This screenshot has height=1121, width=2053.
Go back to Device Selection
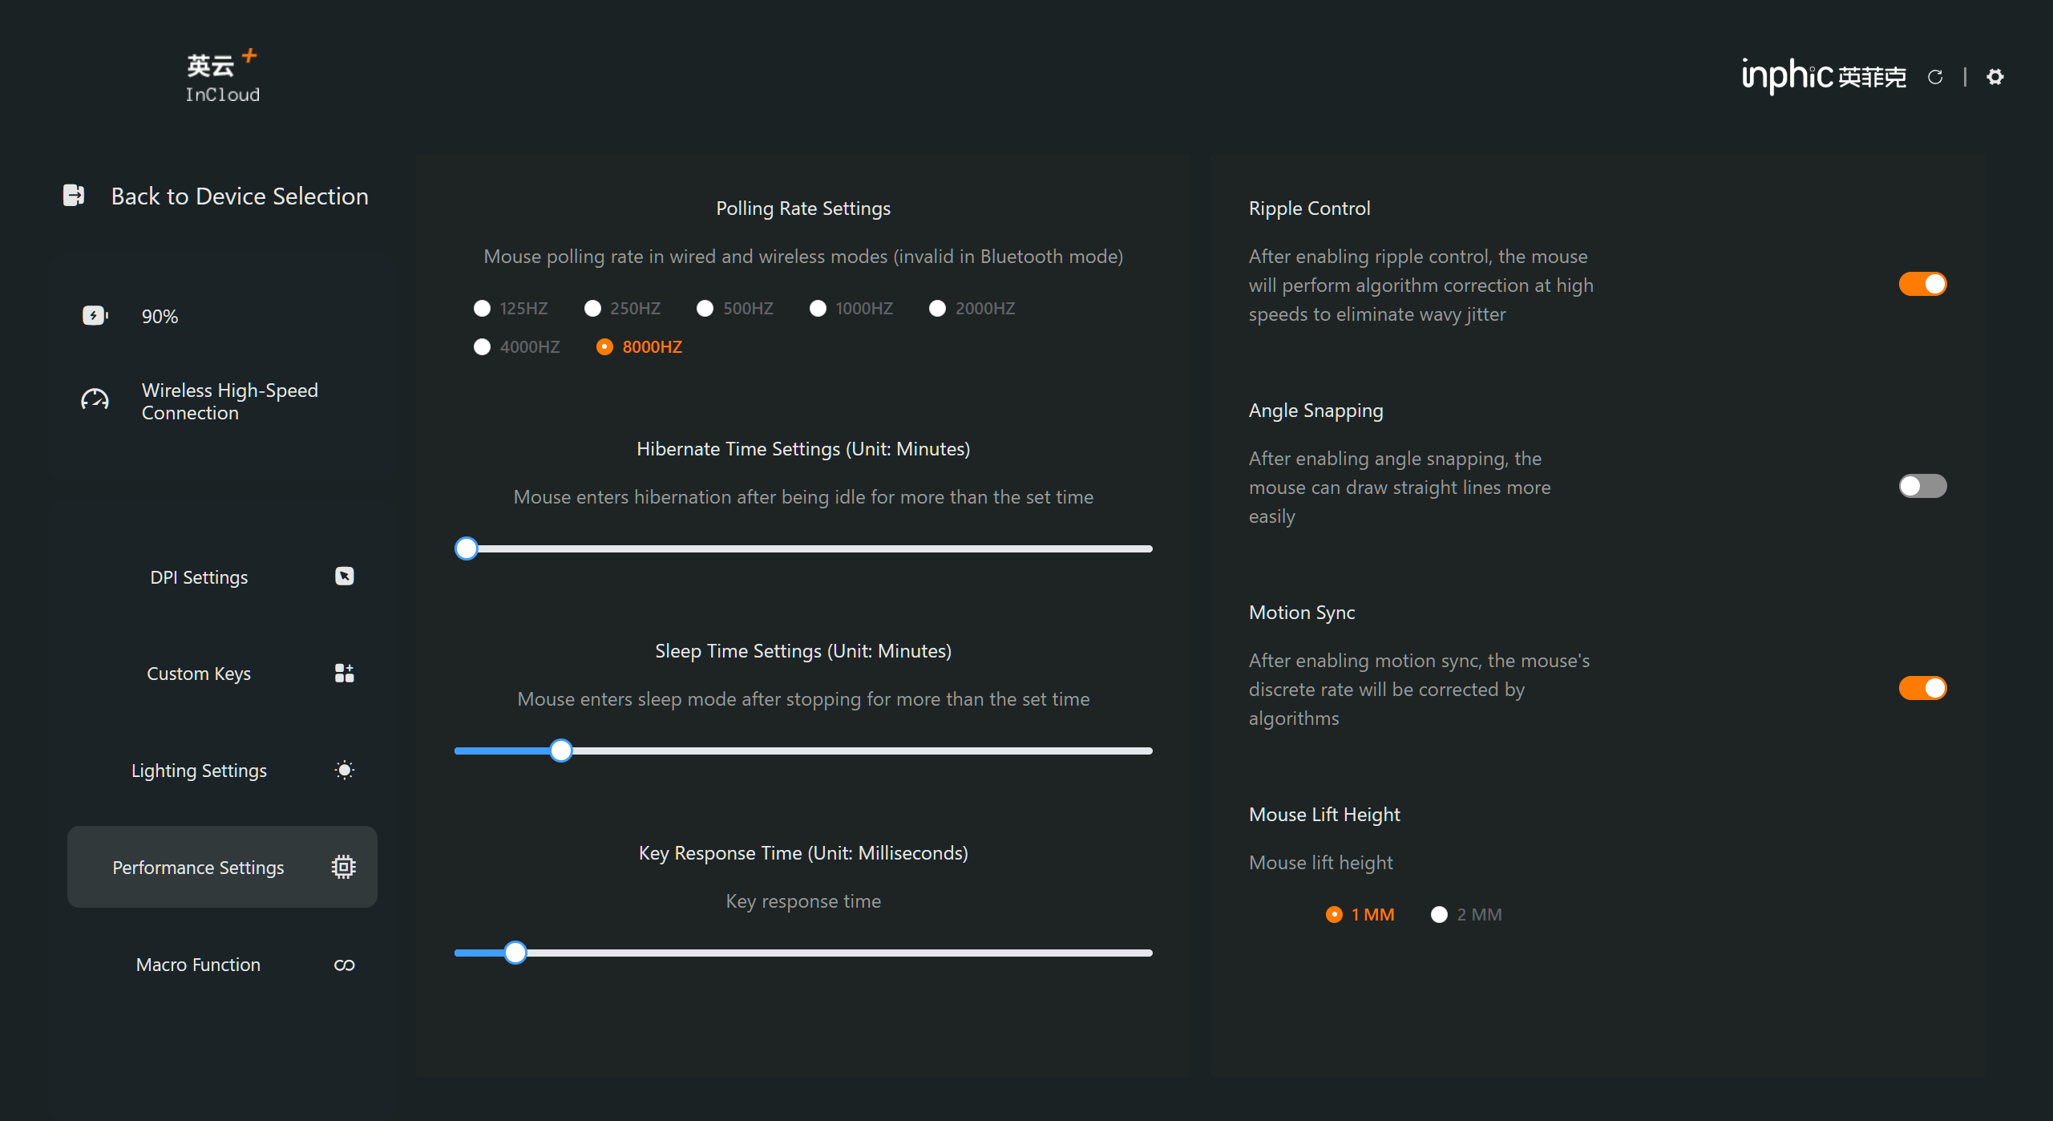(x=239, y=196)
